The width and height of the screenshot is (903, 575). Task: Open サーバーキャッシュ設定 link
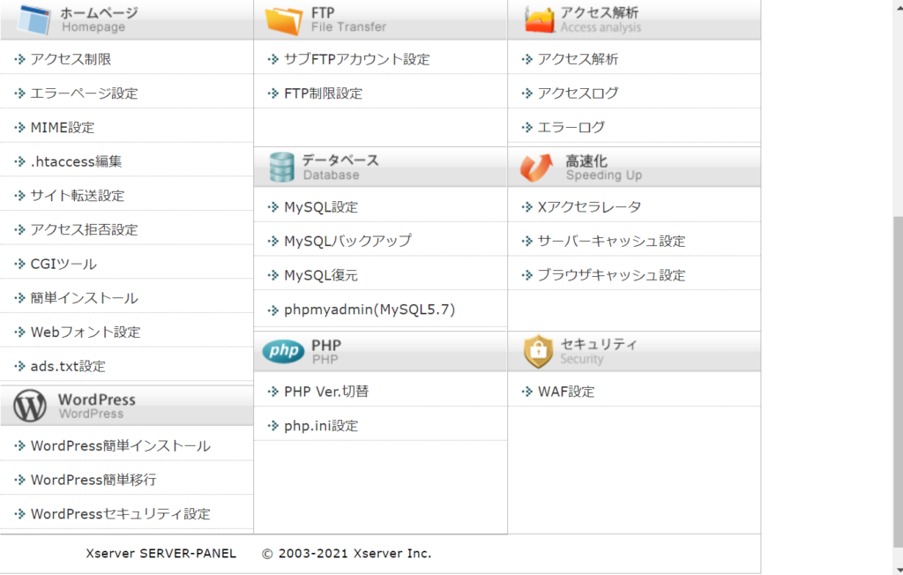(611, 241)
